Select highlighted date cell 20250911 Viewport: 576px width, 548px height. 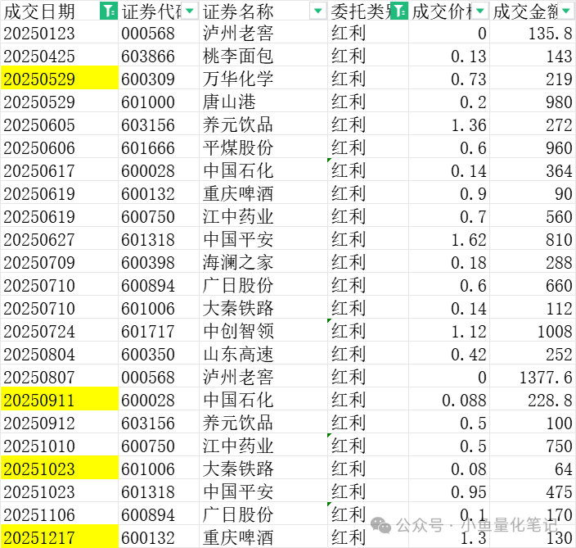(x=60, y=399)
